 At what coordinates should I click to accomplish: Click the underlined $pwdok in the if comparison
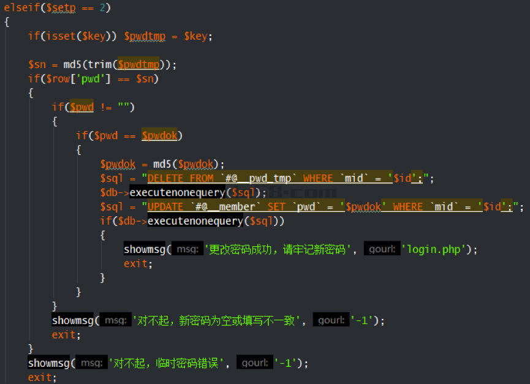[162, 135]
